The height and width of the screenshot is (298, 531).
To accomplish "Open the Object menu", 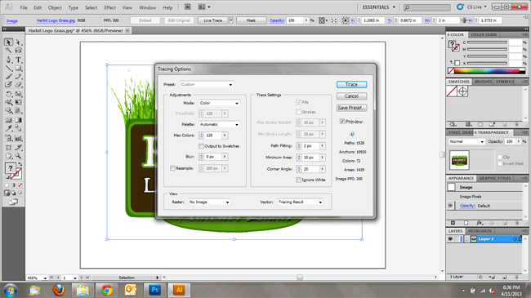I will (x=55, y=7).
